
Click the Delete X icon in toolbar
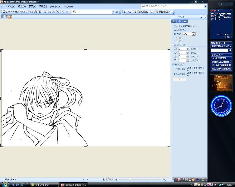tap(57, 12)
